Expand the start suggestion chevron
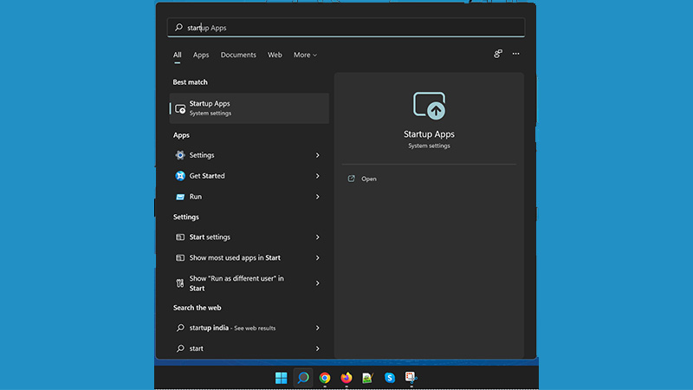Viewport: 693px width, 390px height. [317, 349]
